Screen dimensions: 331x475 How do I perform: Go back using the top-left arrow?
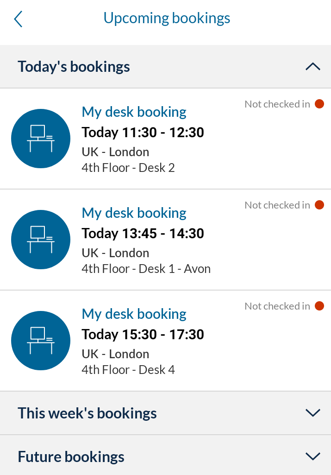[x=18, y=19]
